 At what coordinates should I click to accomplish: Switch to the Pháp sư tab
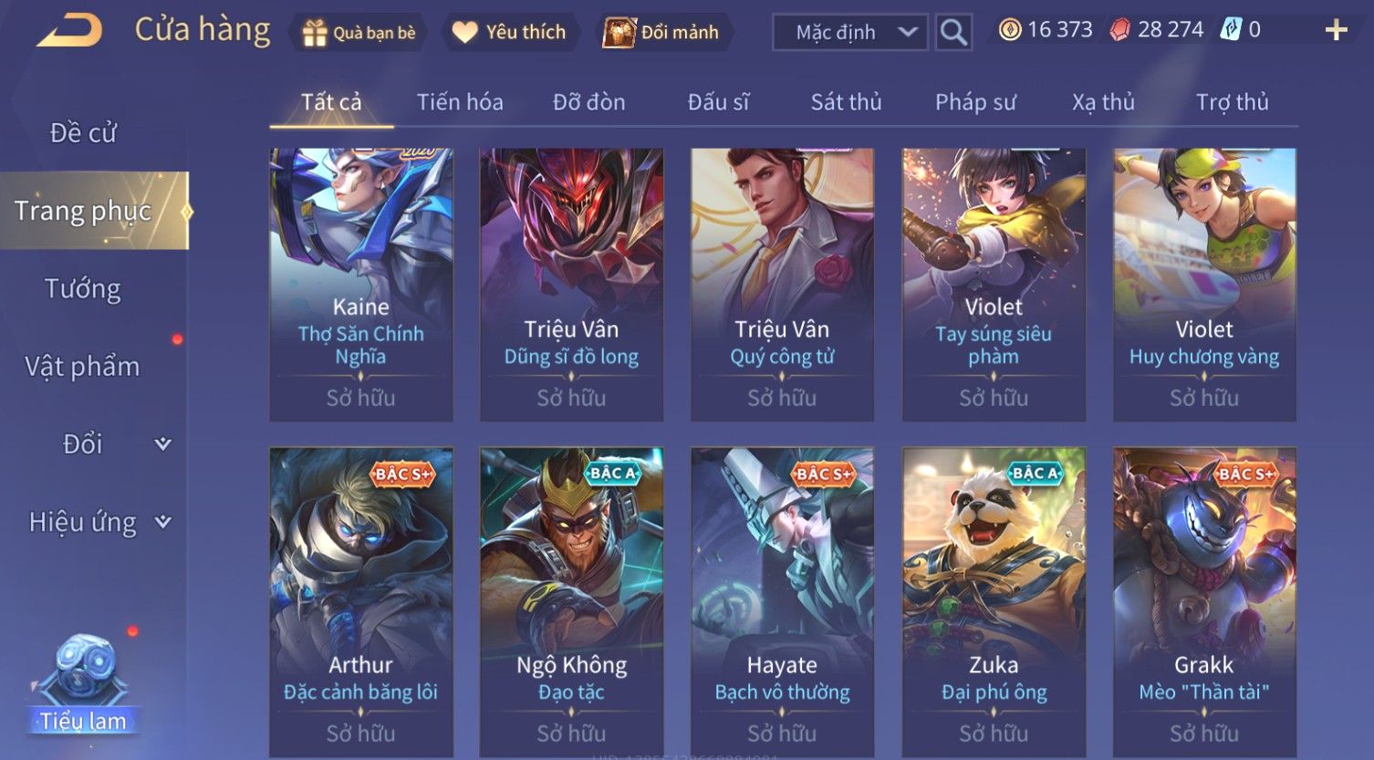pos(975,102)
